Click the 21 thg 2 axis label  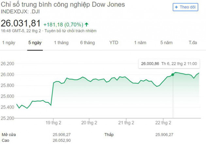tap(126, 123)
